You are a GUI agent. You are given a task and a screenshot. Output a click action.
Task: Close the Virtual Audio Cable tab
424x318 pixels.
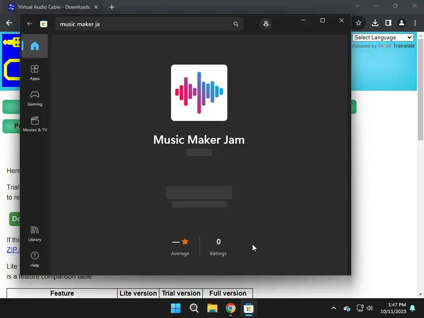[96, 7]
